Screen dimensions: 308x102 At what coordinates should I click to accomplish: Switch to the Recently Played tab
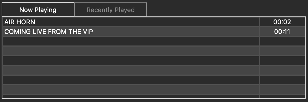pyautogui.click(x=110, y=10)
